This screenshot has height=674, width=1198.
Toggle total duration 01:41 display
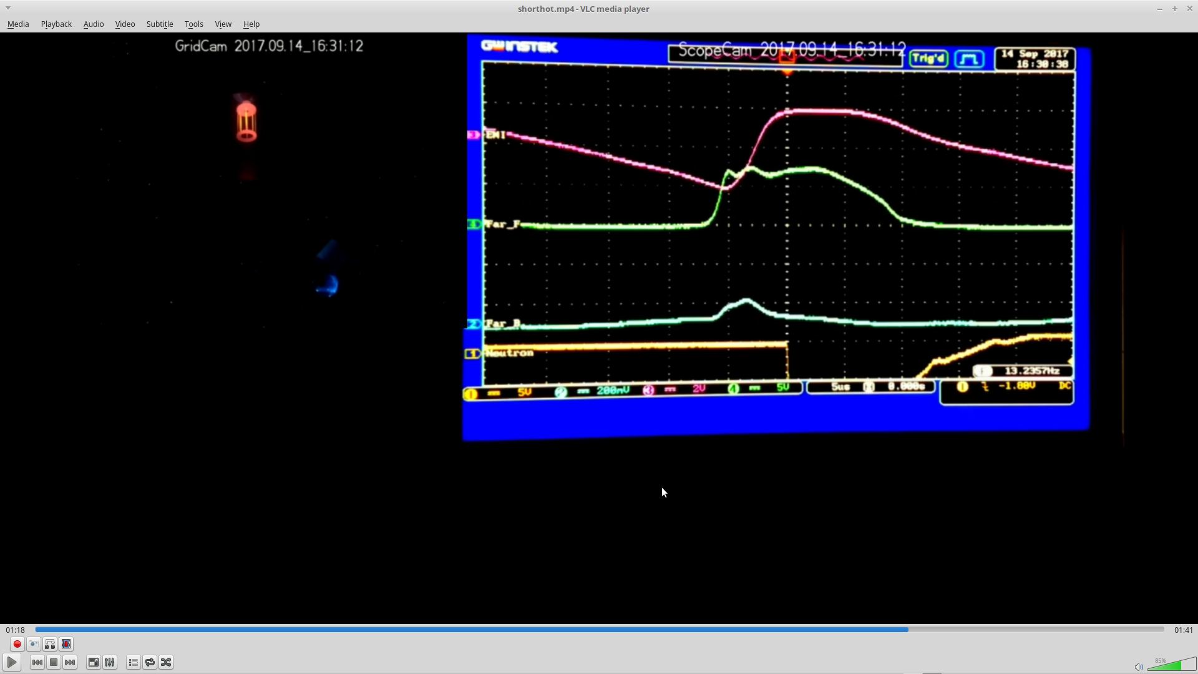tap(1183, 630)
